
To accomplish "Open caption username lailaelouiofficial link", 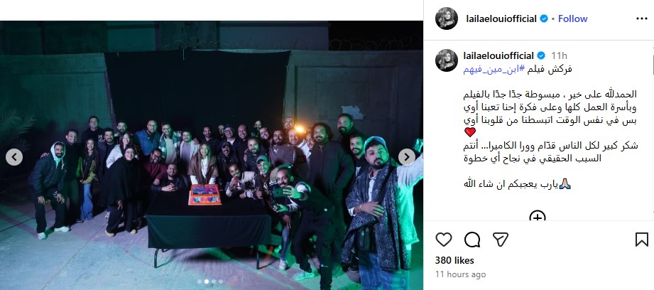I will coord(498,55).
